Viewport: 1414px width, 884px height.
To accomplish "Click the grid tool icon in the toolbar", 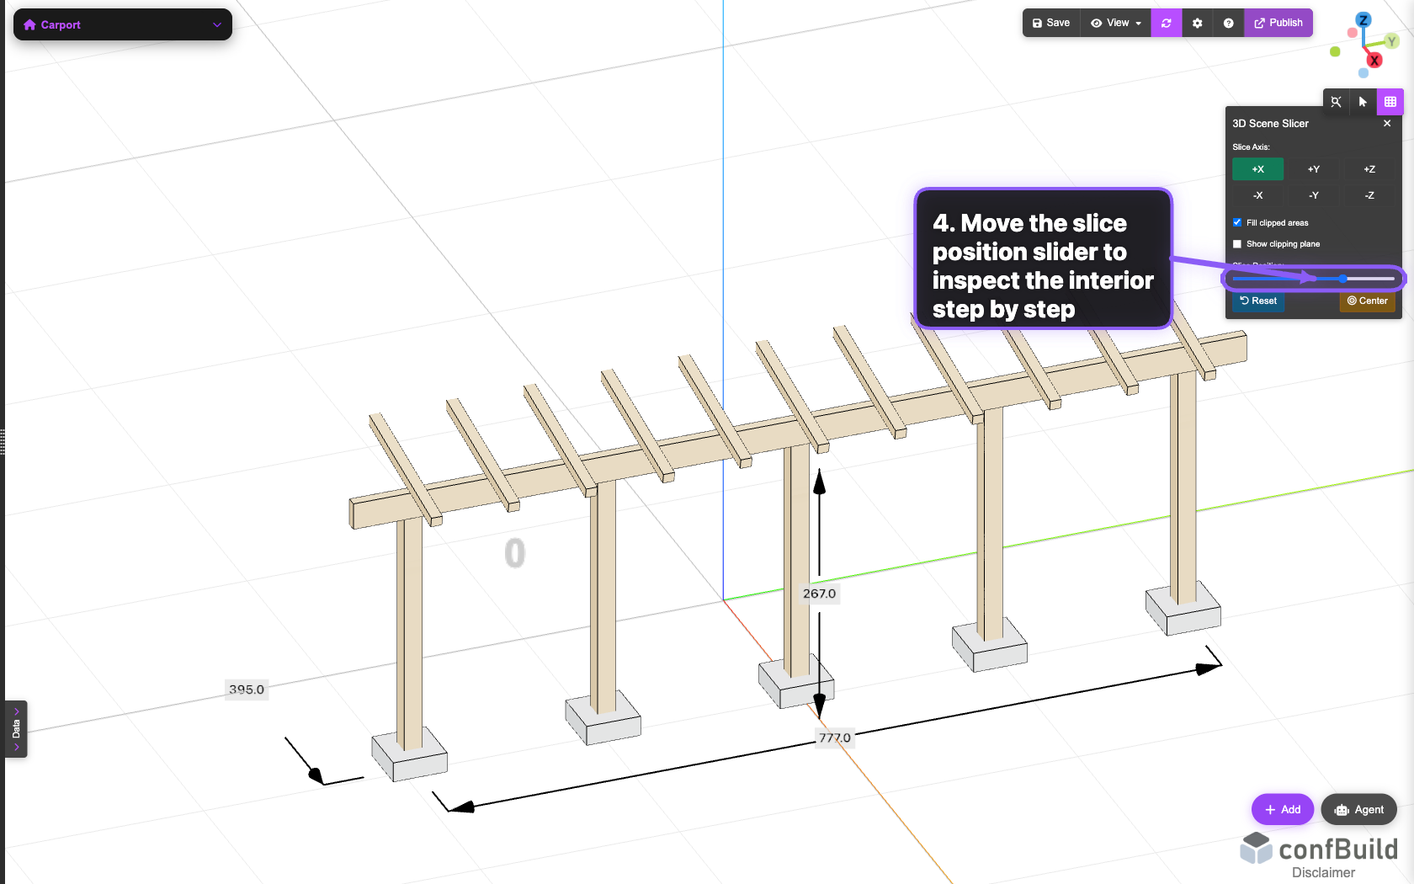I will click(x=1390, y=102).
